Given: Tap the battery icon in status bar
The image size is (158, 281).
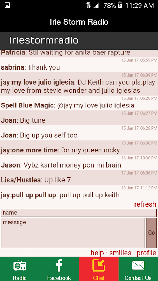Looking at the screenshot, I should point(120,5).
